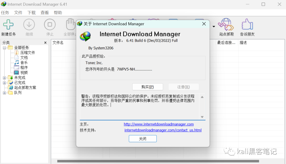Open the contact_us.html support link
Viewport: 286px width, 164px height.
coord(163,130)
